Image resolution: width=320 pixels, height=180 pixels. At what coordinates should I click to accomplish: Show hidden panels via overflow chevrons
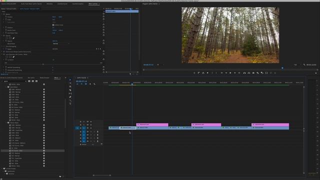(65, 78)
